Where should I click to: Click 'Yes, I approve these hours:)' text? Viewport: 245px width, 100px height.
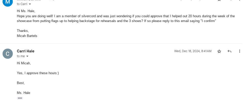click(38, 73)
